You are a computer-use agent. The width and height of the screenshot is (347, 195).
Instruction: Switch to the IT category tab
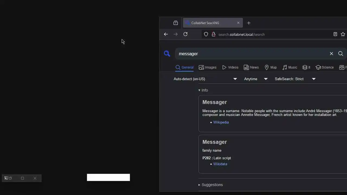pos(306,67)
